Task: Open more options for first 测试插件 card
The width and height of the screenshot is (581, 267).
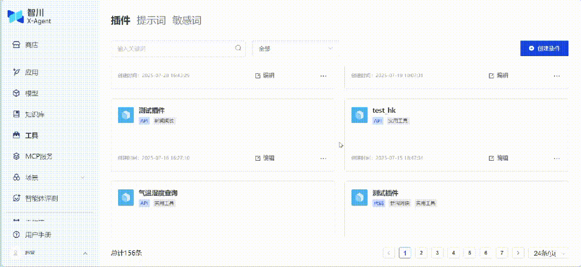Action: pyautogui.click(x=323, y=158)
